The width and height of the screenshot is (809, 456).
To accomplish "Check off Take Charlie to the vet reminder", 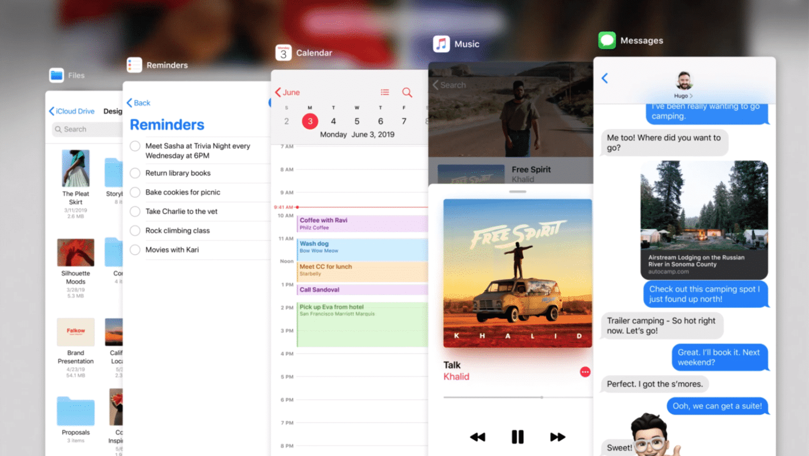I will pos(135,211).
